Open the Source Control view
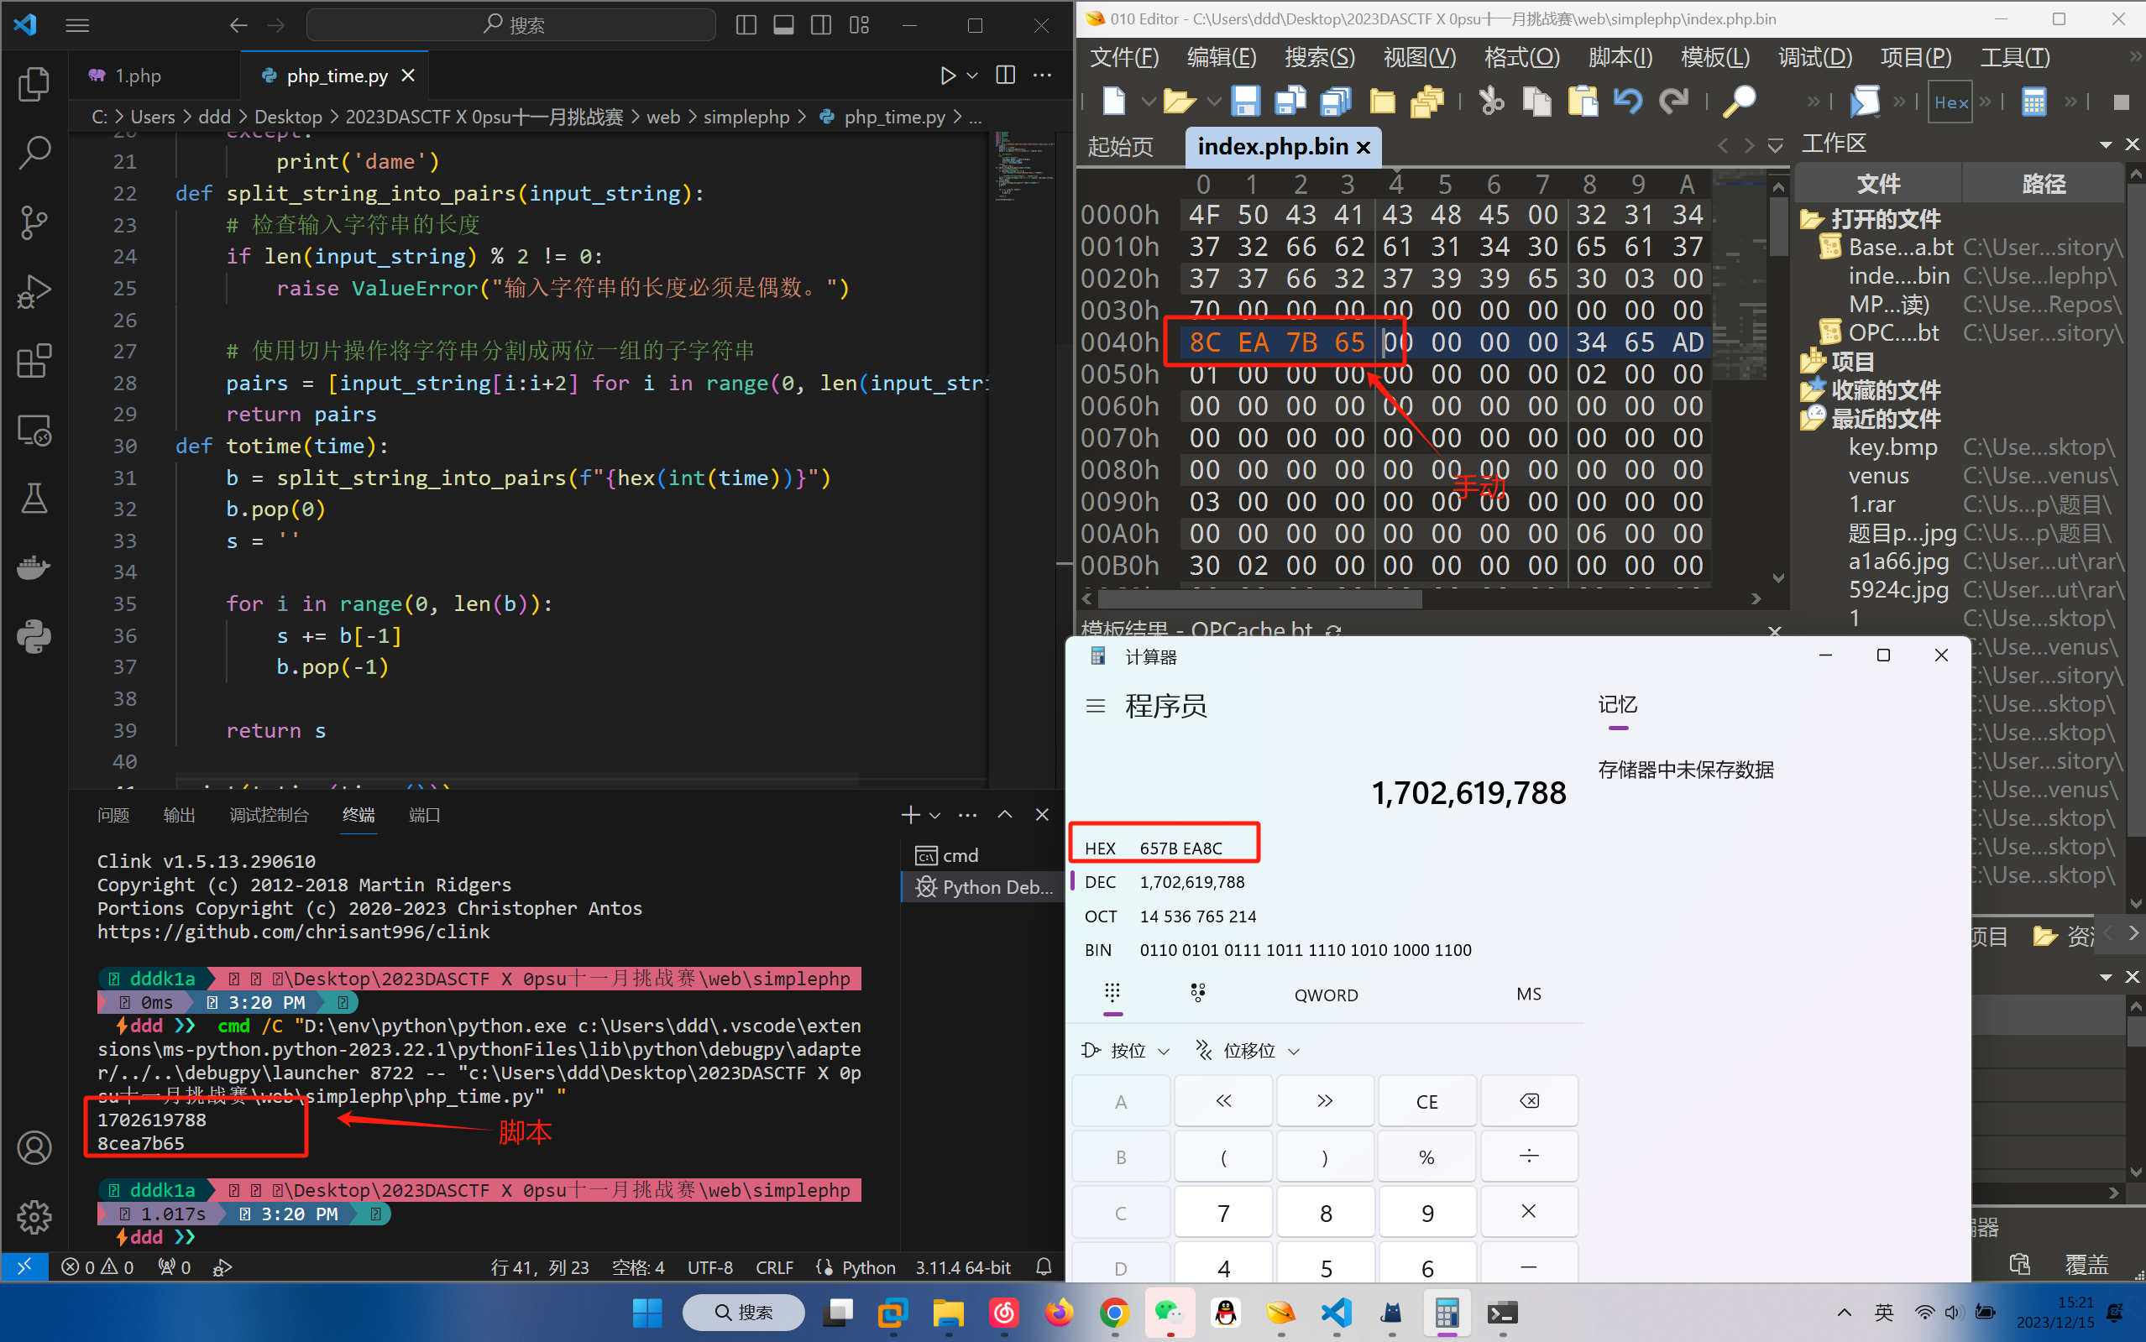Viewport: 2146px width, 1342px height. tap(34, 222)
